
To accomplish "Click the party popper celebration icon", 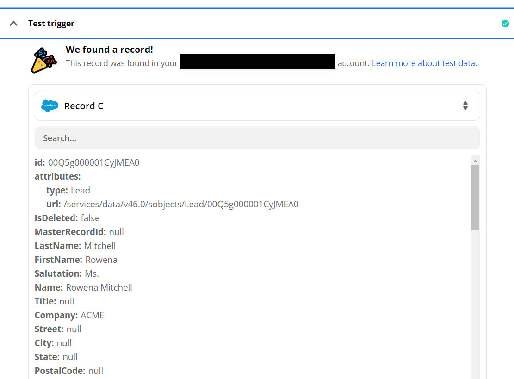I will coord(45,59).
